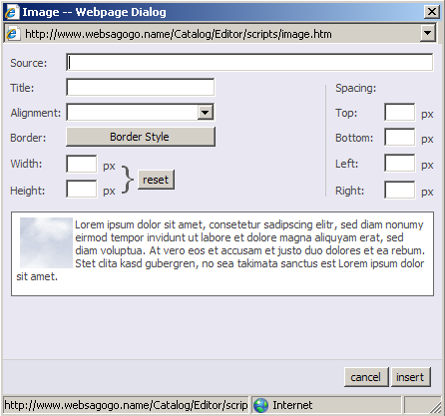Viewport: 445px width, 416px height.
Task: Click the resize grip at the corner
Action: click(x=436, y=407)
